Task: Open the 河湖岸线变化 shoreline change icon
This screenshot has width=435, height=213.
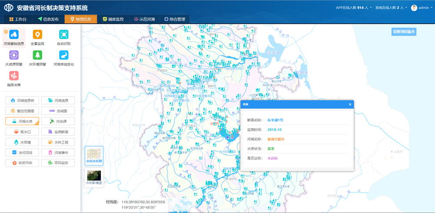Action: (64, 55)
